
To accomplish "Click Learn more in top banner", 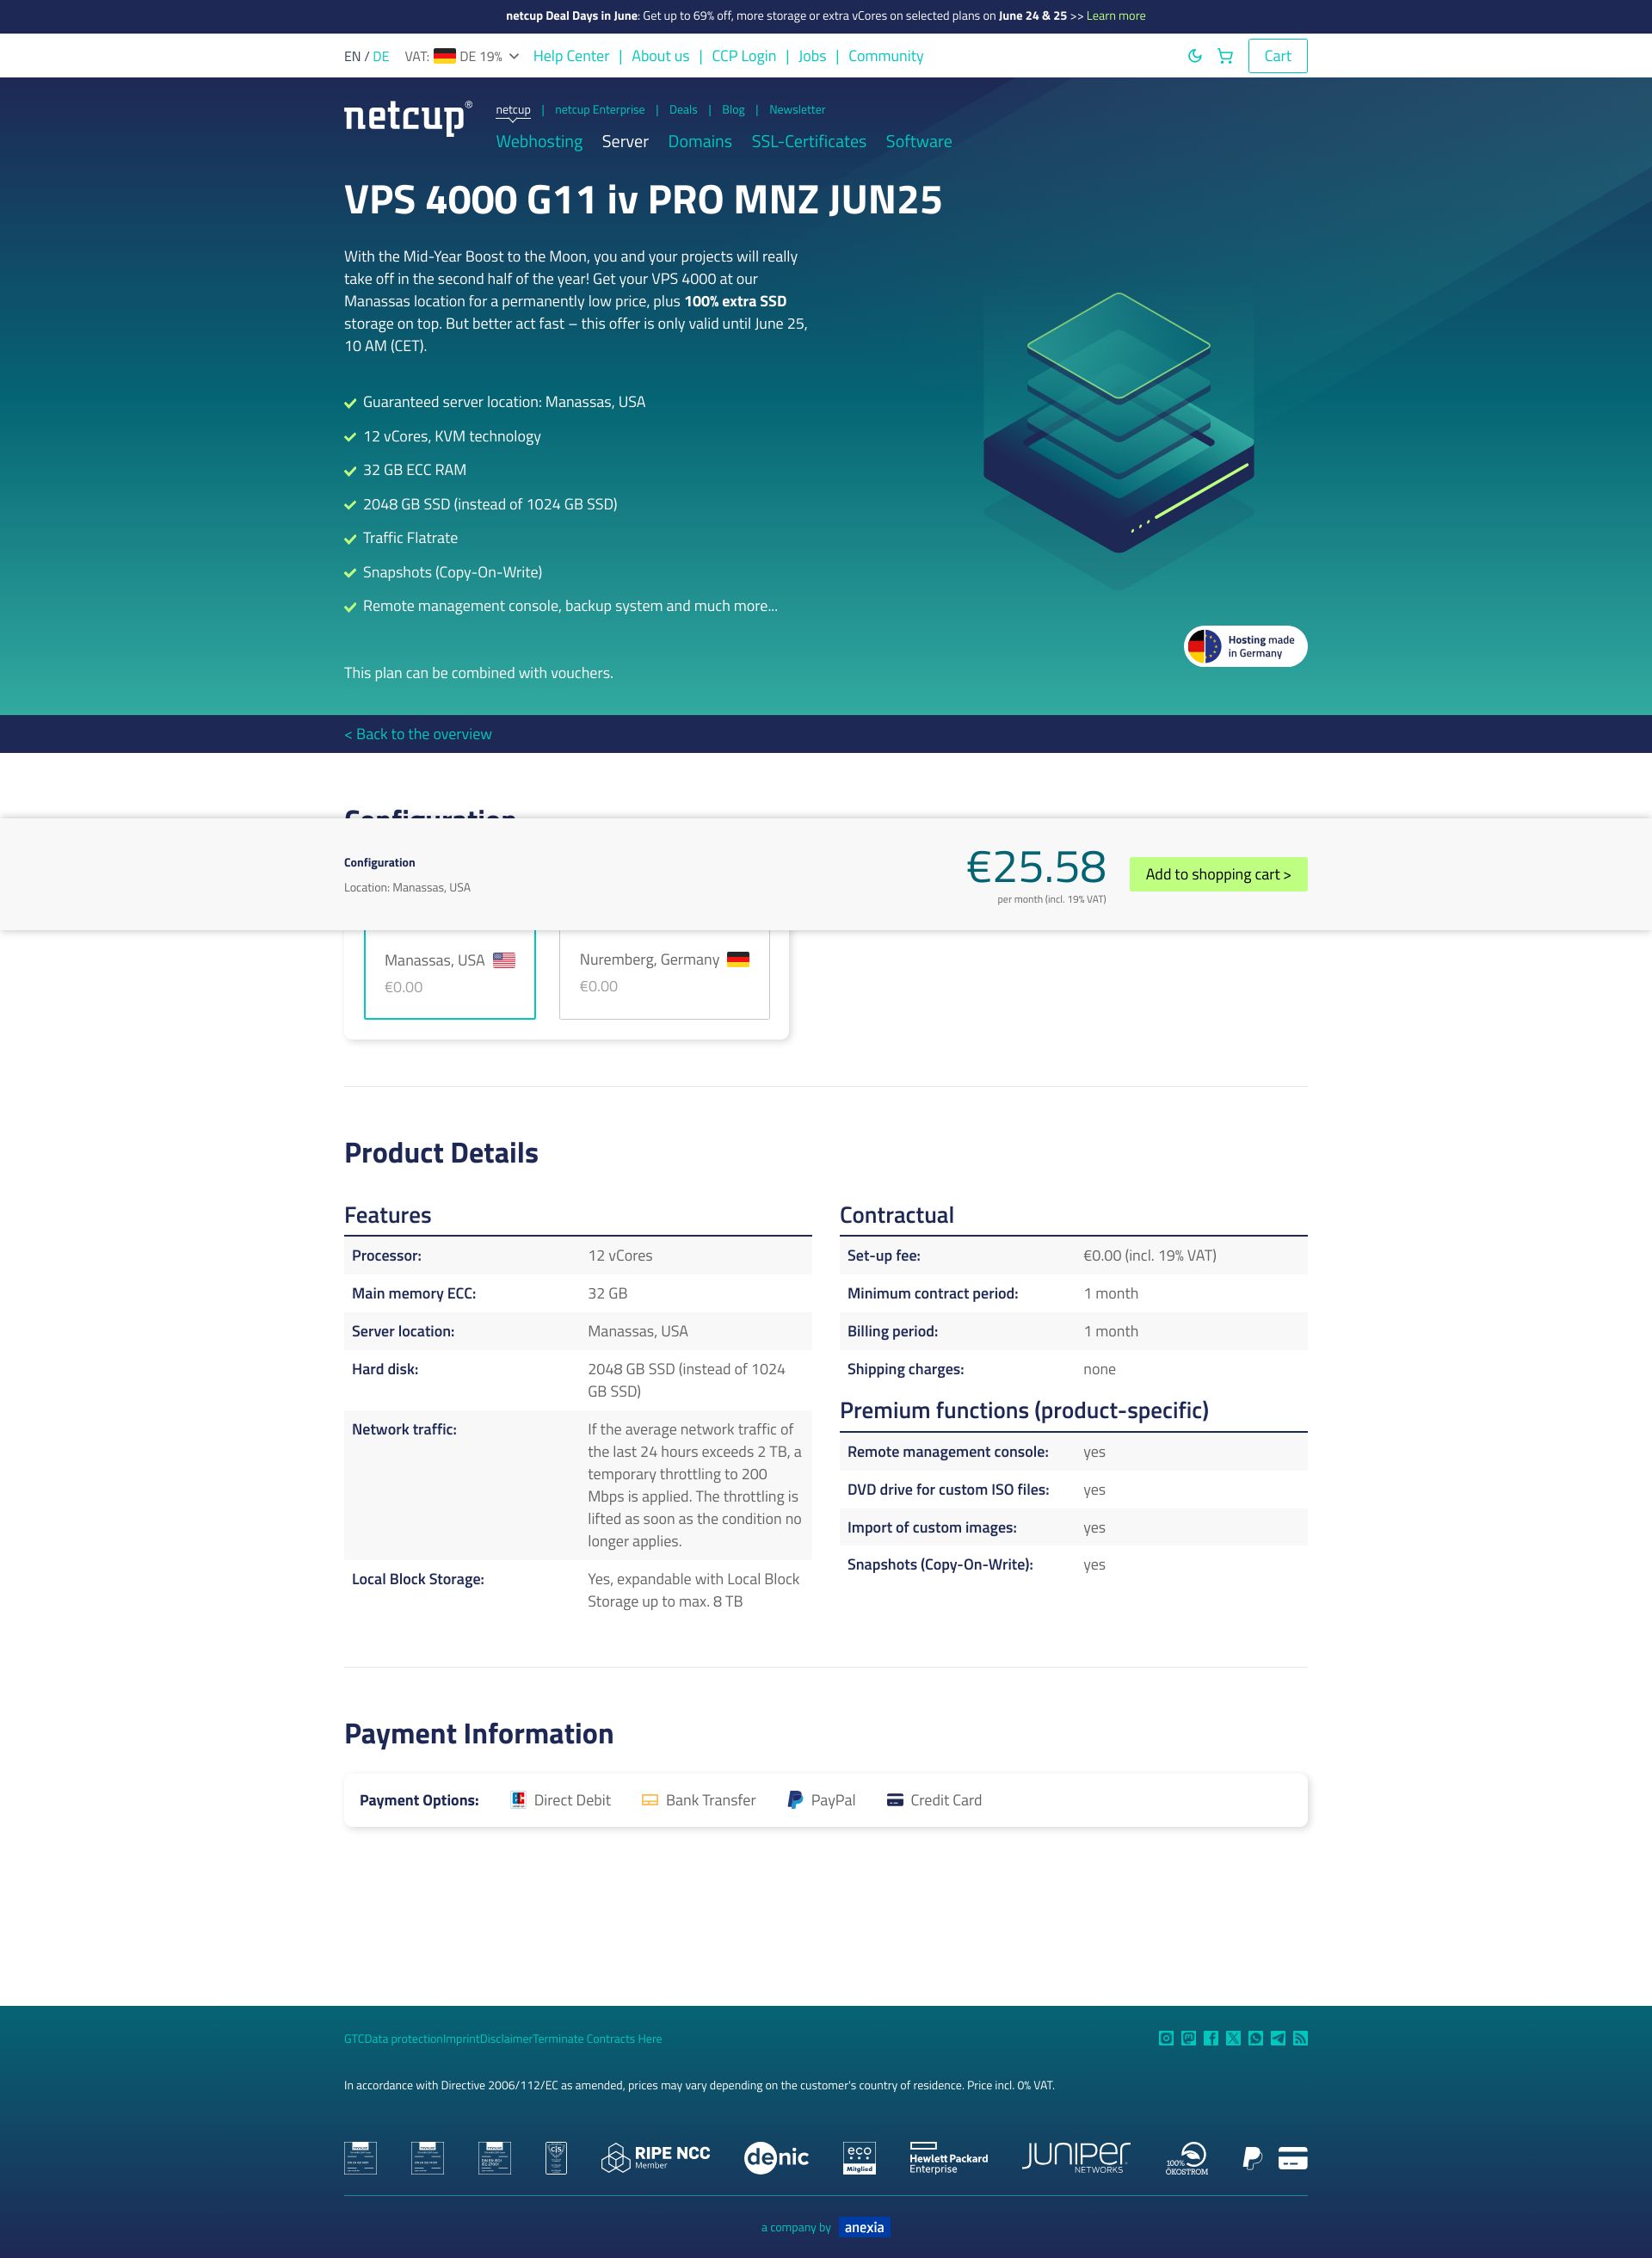I will coord(1116,16).
